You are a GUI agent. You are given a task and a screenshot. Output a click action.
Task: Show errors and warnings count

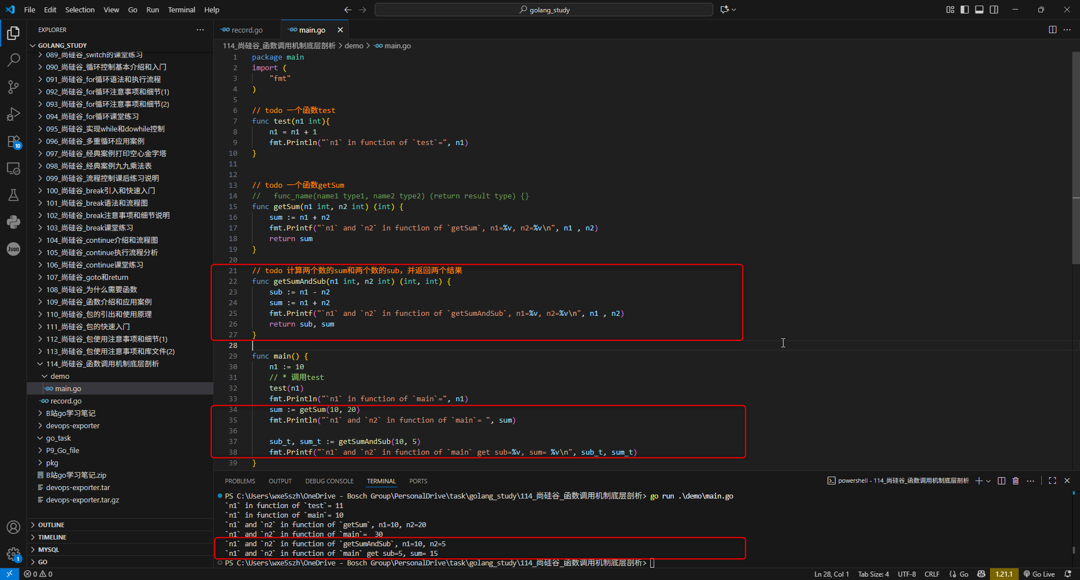38,574
